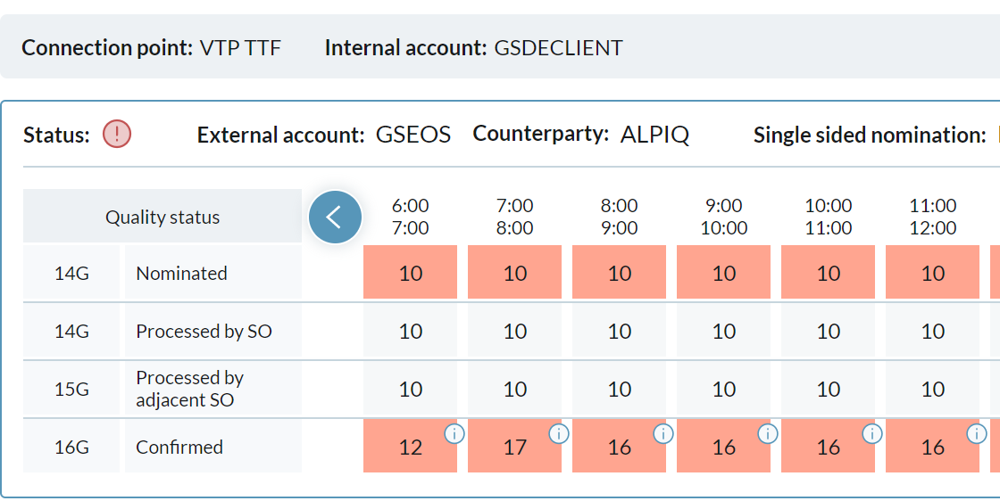Select Nominated value for 8:00-9:00

pyautogui.click(x=619, y=273)
